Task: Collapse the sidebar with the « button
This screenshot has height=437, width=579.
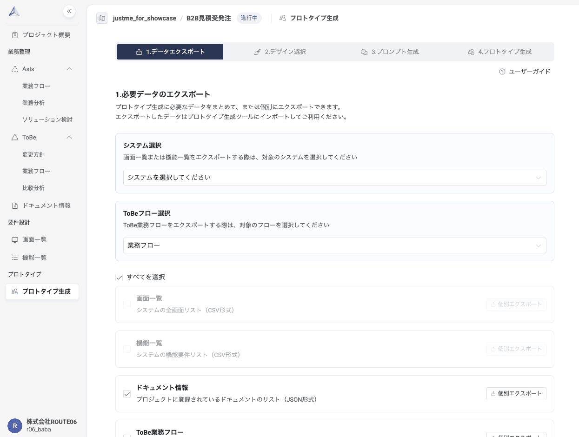Action: pyautogui.click(x=69, y=11)
